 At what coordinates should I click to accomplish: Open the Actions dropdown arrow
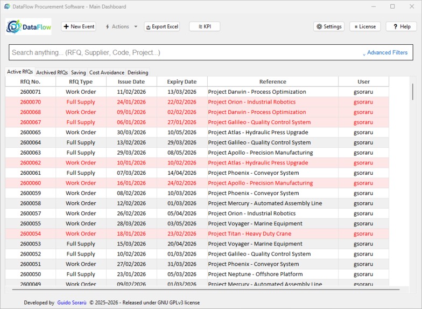click(x=136, y=26)
